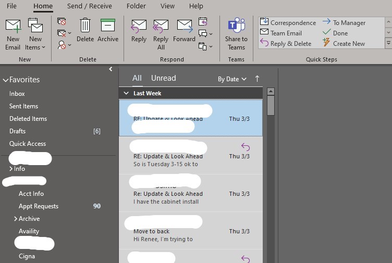Open the View tab
392x263 pixels.
pos(167,6)
